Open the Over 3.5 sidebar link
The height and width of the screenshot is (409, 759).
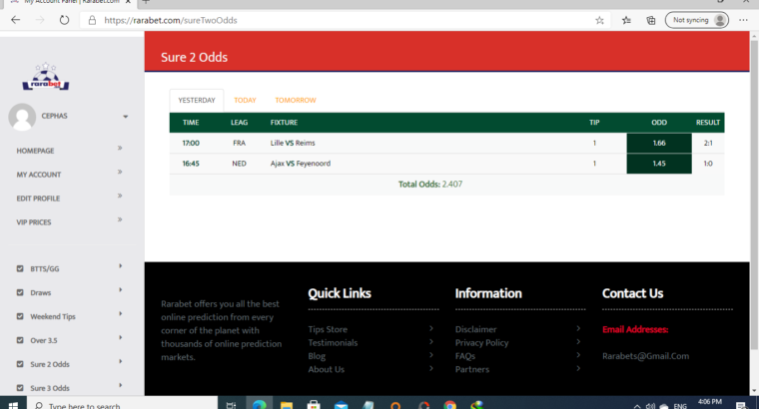[44, 340]
